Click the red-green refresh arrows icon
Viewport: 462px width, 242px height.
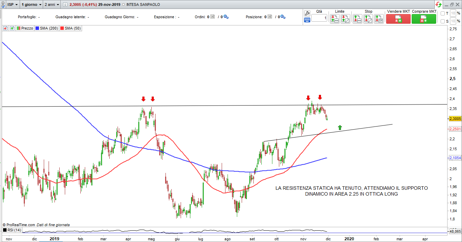click(438, 4)
